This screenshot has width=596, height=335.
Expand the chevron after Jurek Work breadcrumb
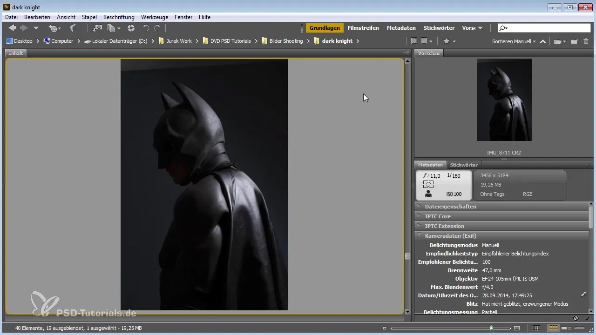pyautogui.click(x=197, y=41)
